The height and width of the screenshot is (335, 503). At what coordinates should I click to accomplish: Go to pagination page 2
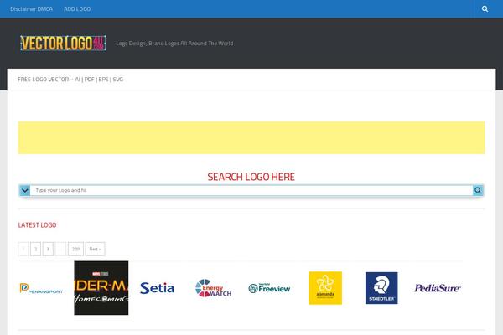click(x=35, y=249)
